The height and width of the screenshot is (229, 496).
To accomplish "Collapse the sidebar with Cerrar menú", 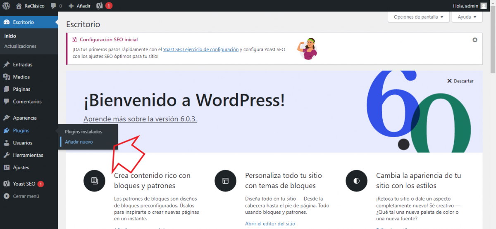I will pos(26,196).
